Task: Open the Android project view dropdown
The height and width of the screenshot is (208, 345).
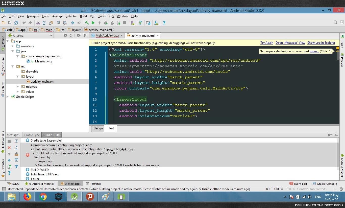Action: [x=30, y=36]
